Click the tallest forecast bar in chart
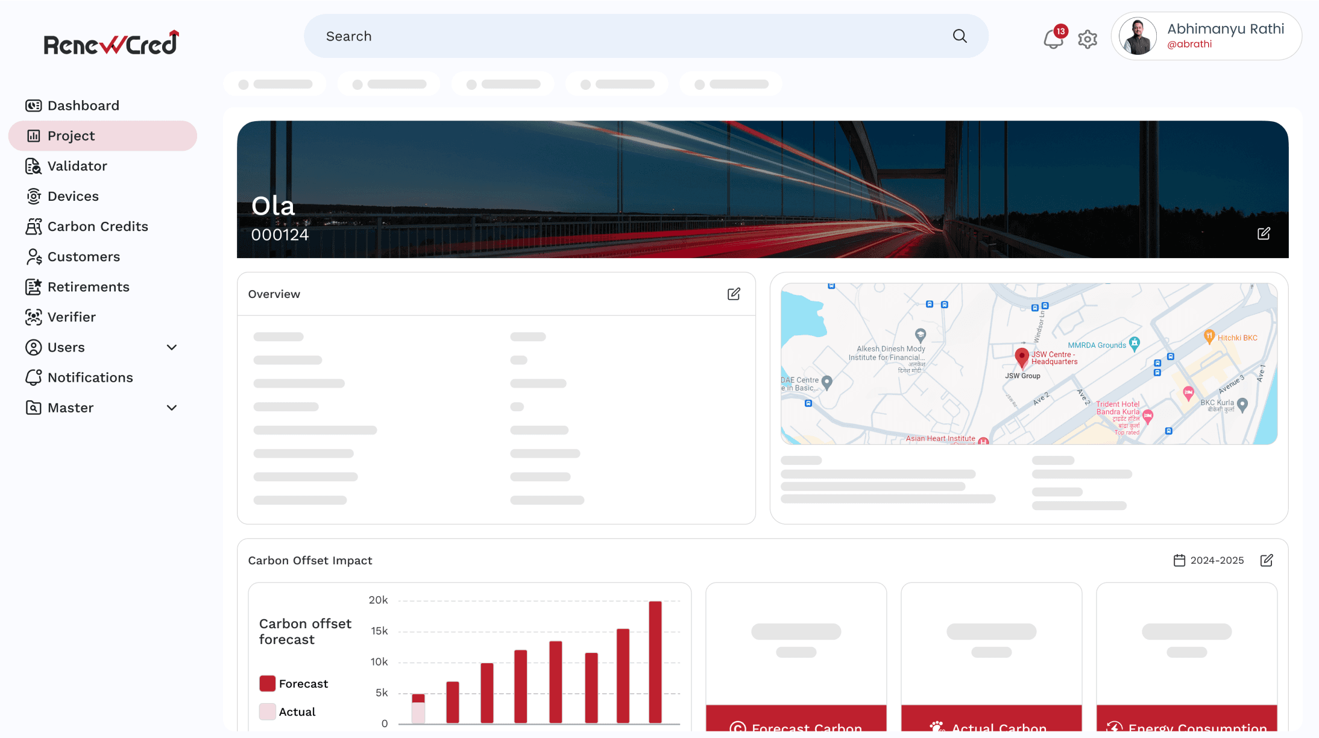Image resolution: width=1319 pixels, height=738 pixels. coord(655,661)
